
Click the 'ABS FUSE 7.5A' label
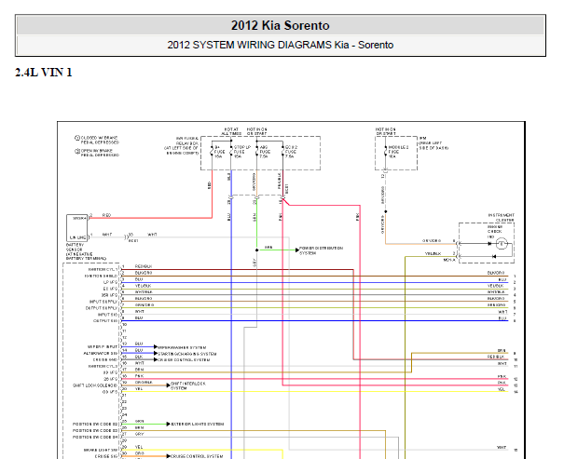coord(264,152)
